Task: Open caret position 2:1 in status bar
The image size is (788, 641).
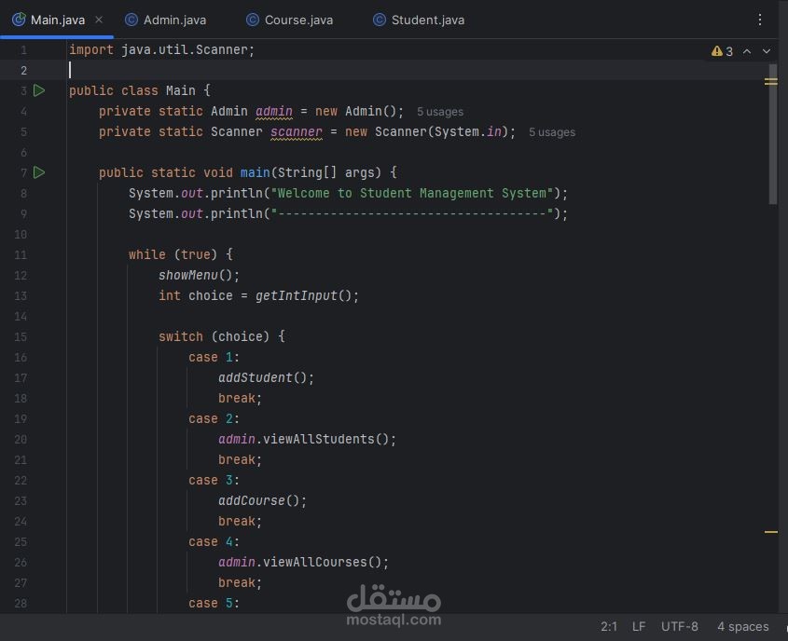Action: pos(609,626)
